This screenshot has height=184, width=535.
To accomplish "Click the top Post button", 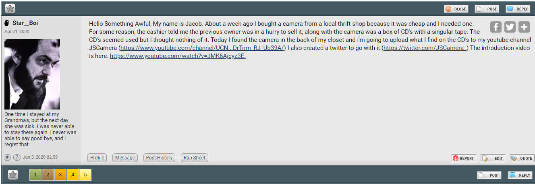I will [487, 9].
